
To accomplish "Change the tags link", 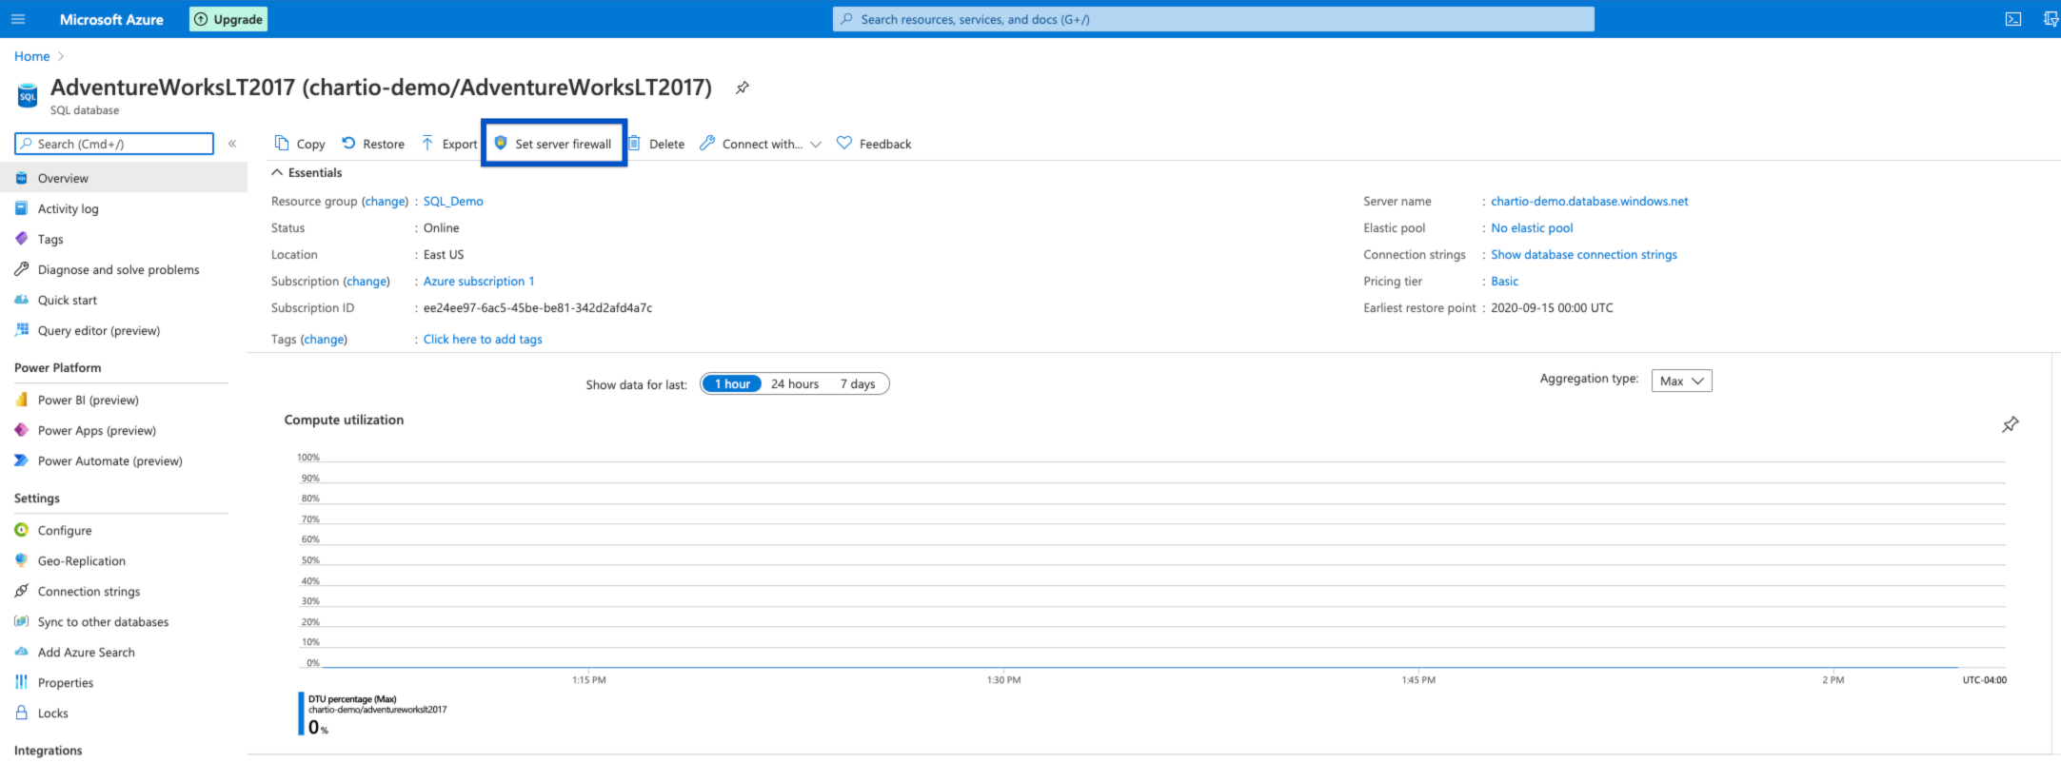I will (x=325, y=339).
